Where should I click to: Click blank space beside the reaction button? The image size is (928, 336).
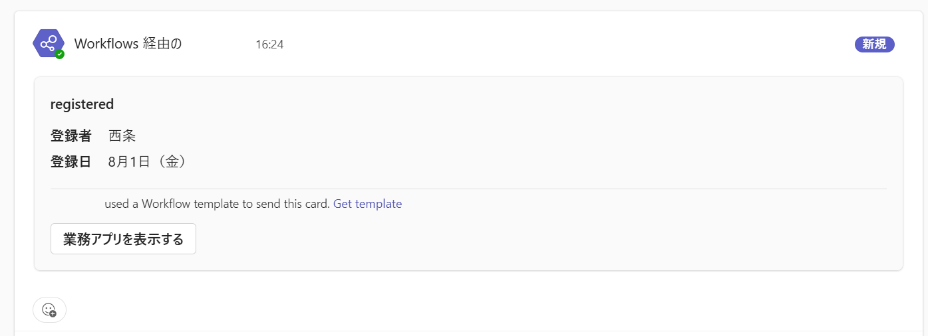point(466,309)
